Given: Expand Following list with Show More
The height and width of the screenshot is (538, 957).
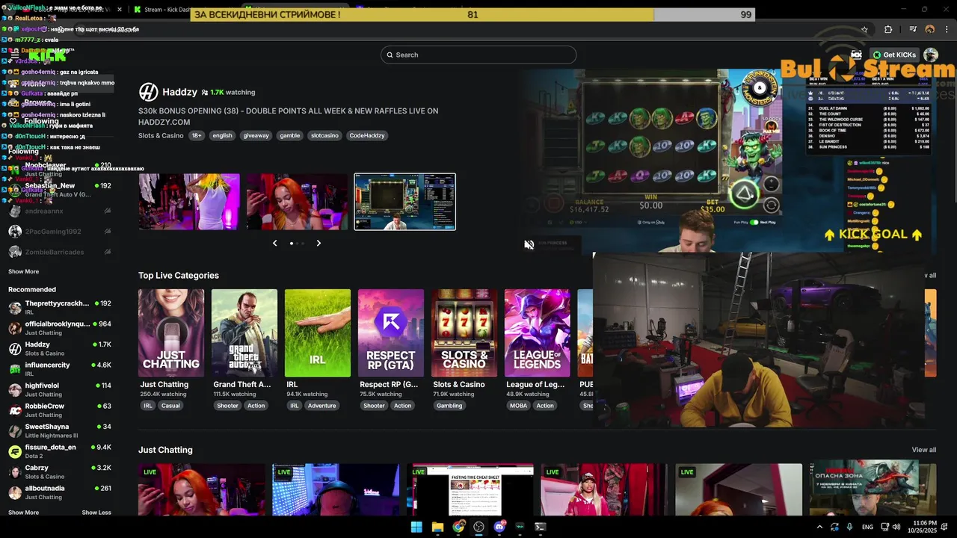Looking at the screenshot, I should coord(23,272).
